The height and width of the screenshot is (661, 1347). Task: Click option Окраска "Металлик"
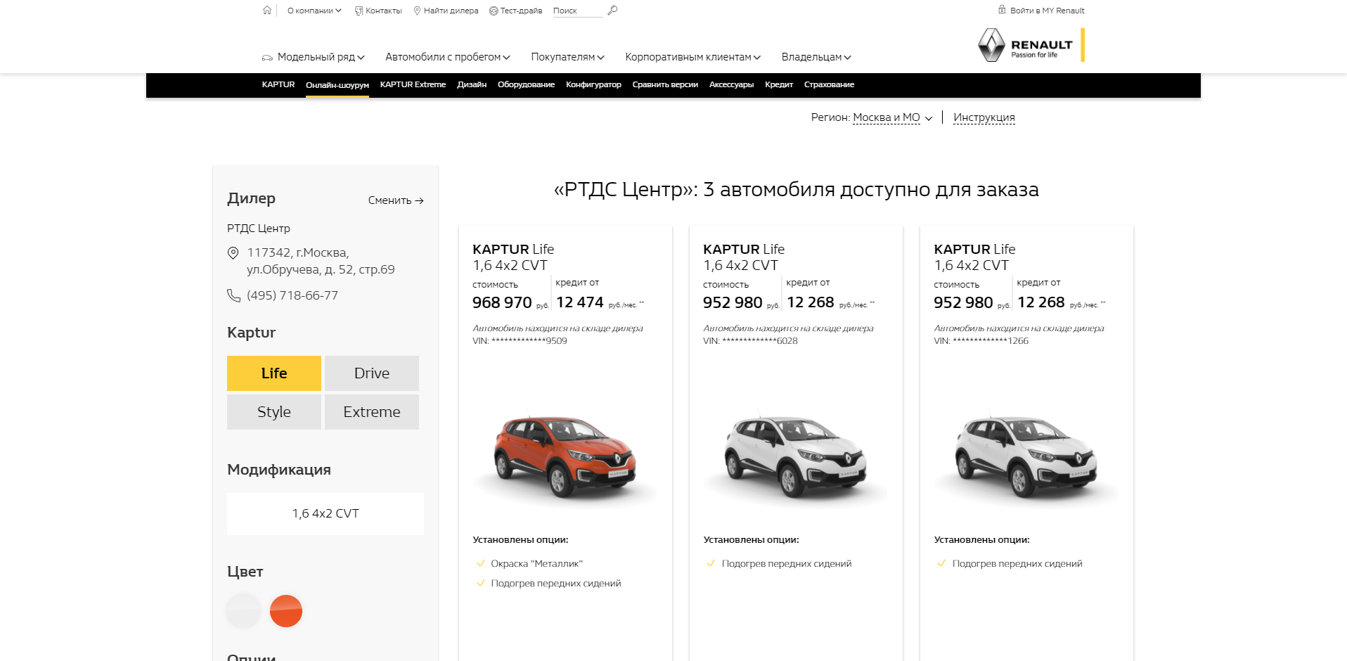pos(536,564)
